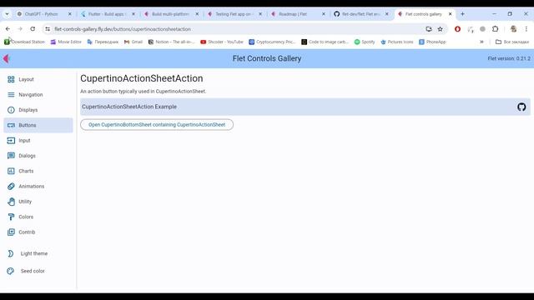Image resolution: width=534 pixels, height=300 pixels.
Task: Open the browser Extensions puzzle icon
Action: point(495,29)
